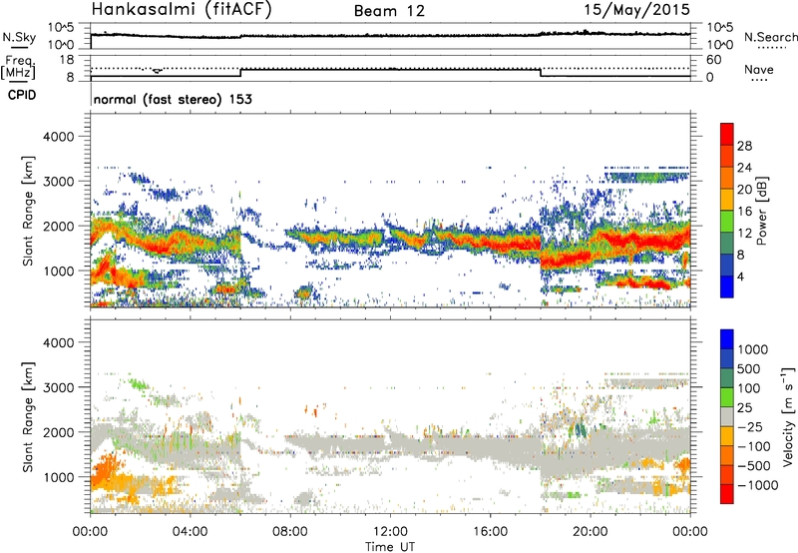This screenshot has height=553, width=798.
Task: Click the frequency step-up at 06:00
Action: point(240,73)
